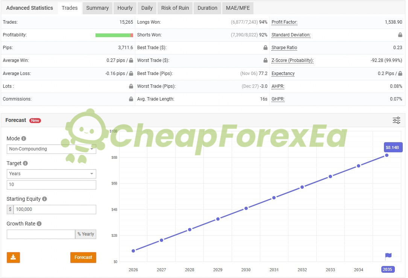Click the Pips value 3,711.6
This screenshot has height=278, width=408.
click(x=126, y=48)
